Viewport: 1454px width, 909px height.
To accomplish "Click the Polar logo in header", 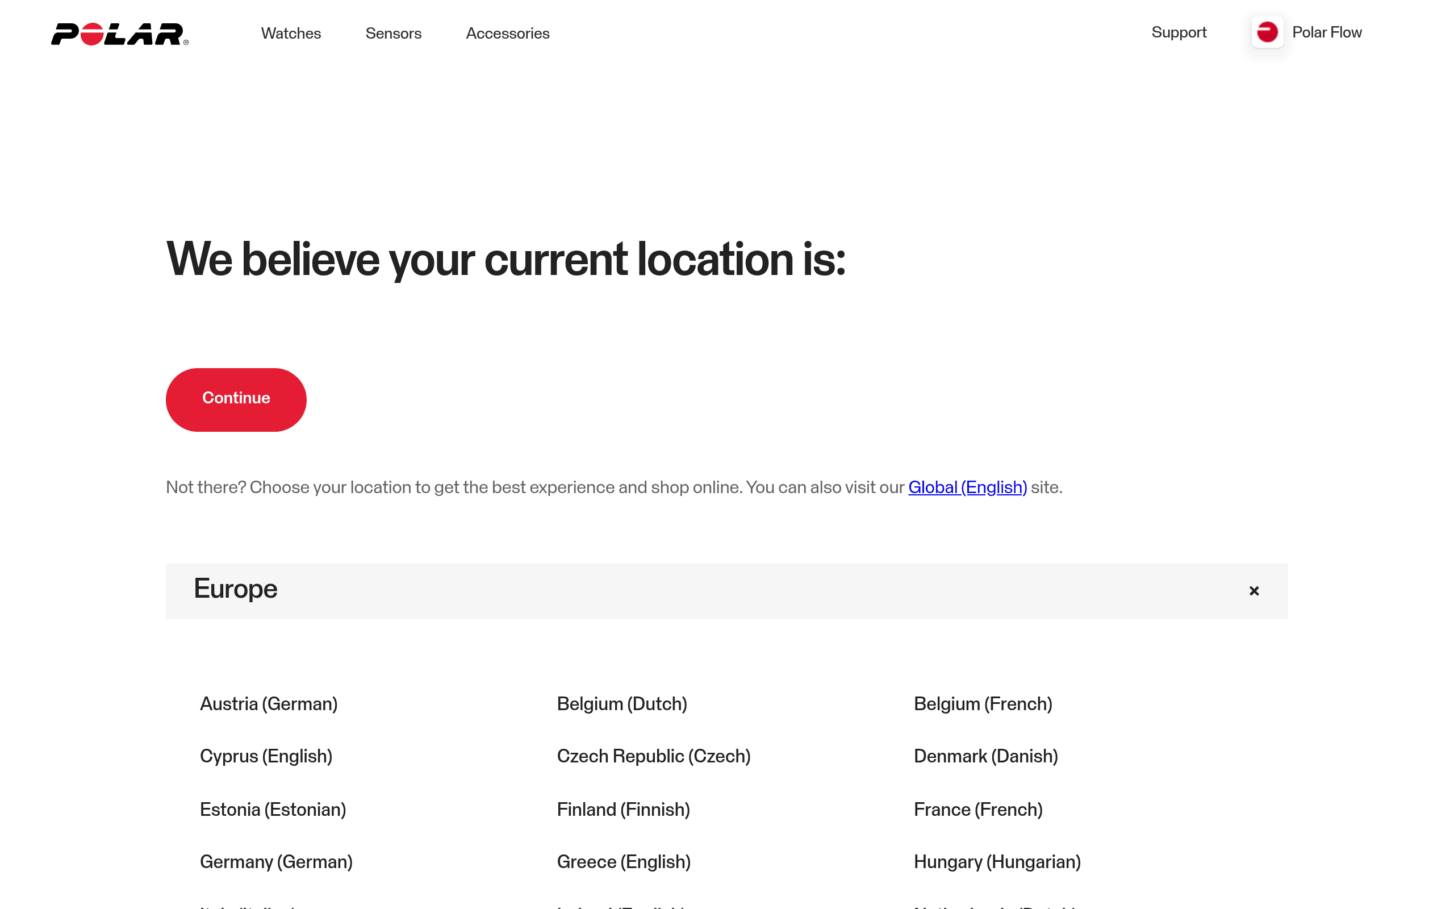I will (120, 34).
